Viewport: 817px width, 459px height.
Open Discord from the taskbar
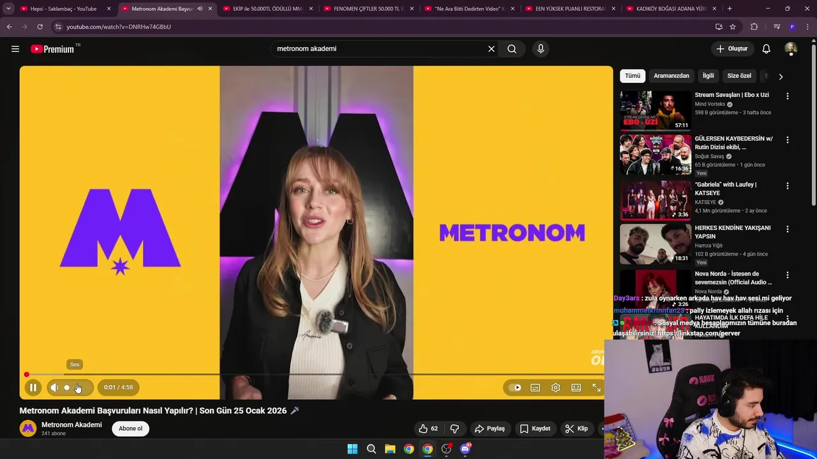point(465,449)
